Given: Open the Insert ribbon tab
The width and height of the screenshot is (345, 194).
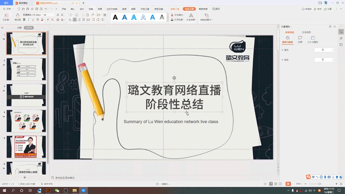Looking at the screenshot, I should point(73,9).
